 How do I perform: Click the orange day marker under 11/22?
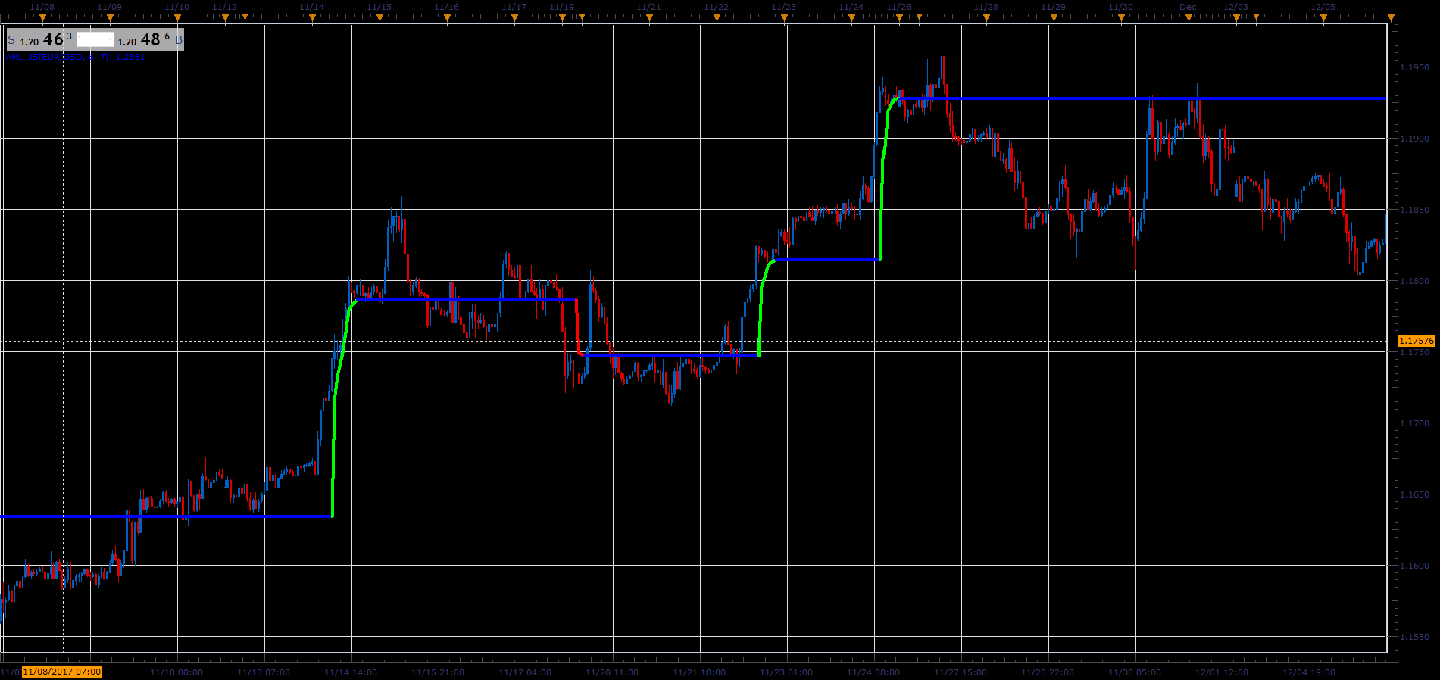[717, 19]
